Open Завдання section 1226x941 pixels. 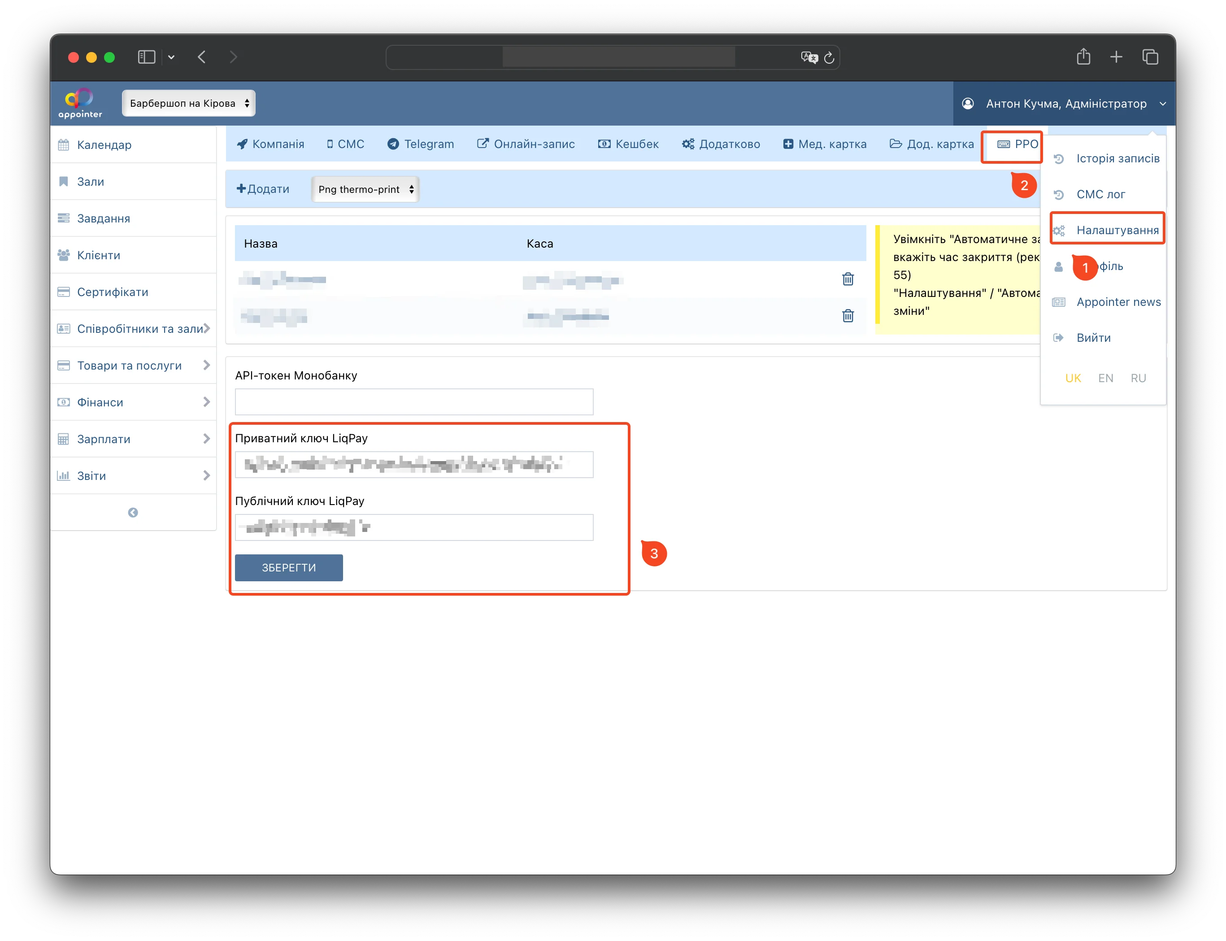(133, 218)
